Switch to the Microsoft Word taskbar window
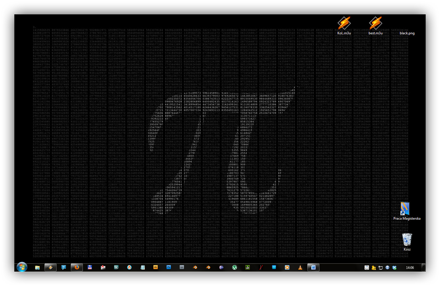 point(313,267)
